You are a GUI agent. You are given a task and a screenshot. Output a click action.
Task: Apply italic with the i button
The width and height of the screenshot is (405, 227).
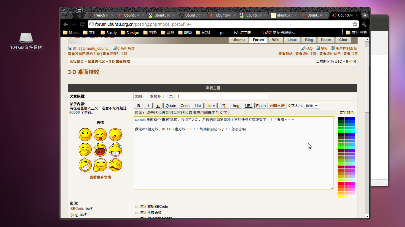click(148, 106)
